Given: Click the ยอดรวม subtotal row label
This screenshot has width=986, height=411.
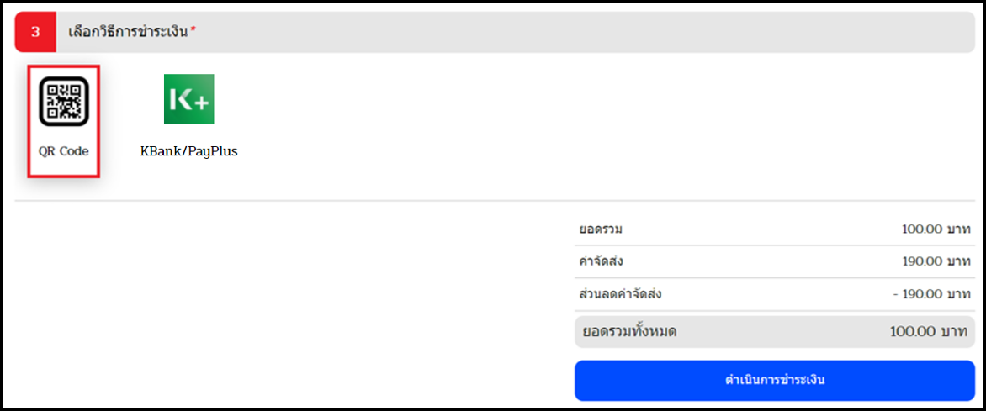Looking at the screenshot, I should (601, 229).
